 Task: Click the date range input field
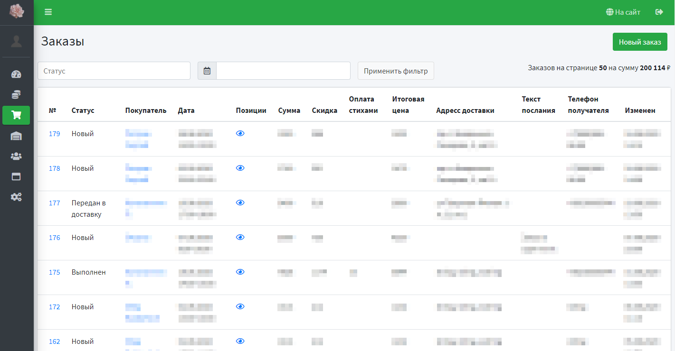(x=283, y=71)
